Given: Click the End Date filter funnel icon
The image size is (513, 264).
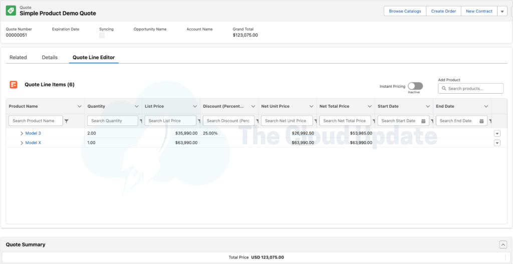Looking at the screenshot, I should click(490, 121).
